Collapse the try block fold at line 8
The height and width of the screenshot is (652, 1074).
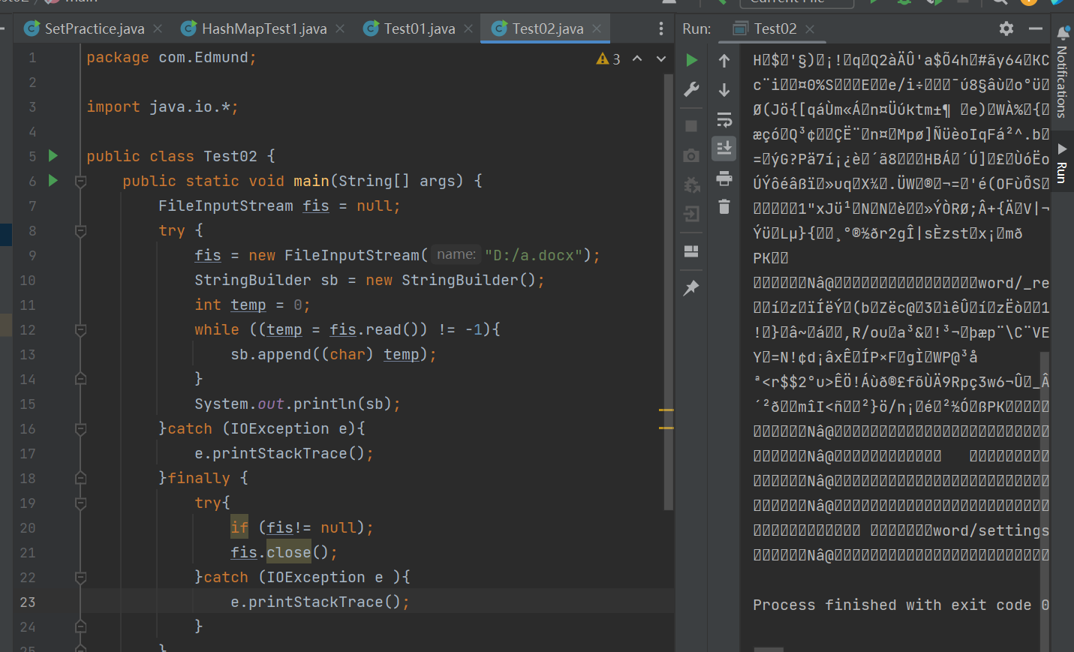click(x=81, y=230)
